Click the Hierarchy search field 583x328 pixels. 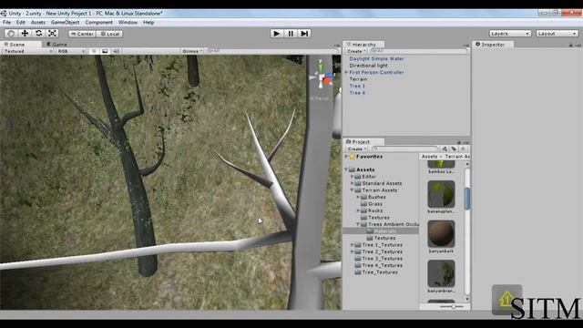419,51
